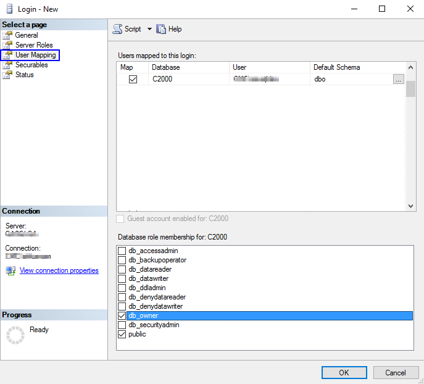Click the Help toolbar icon

tap(161, 29)
